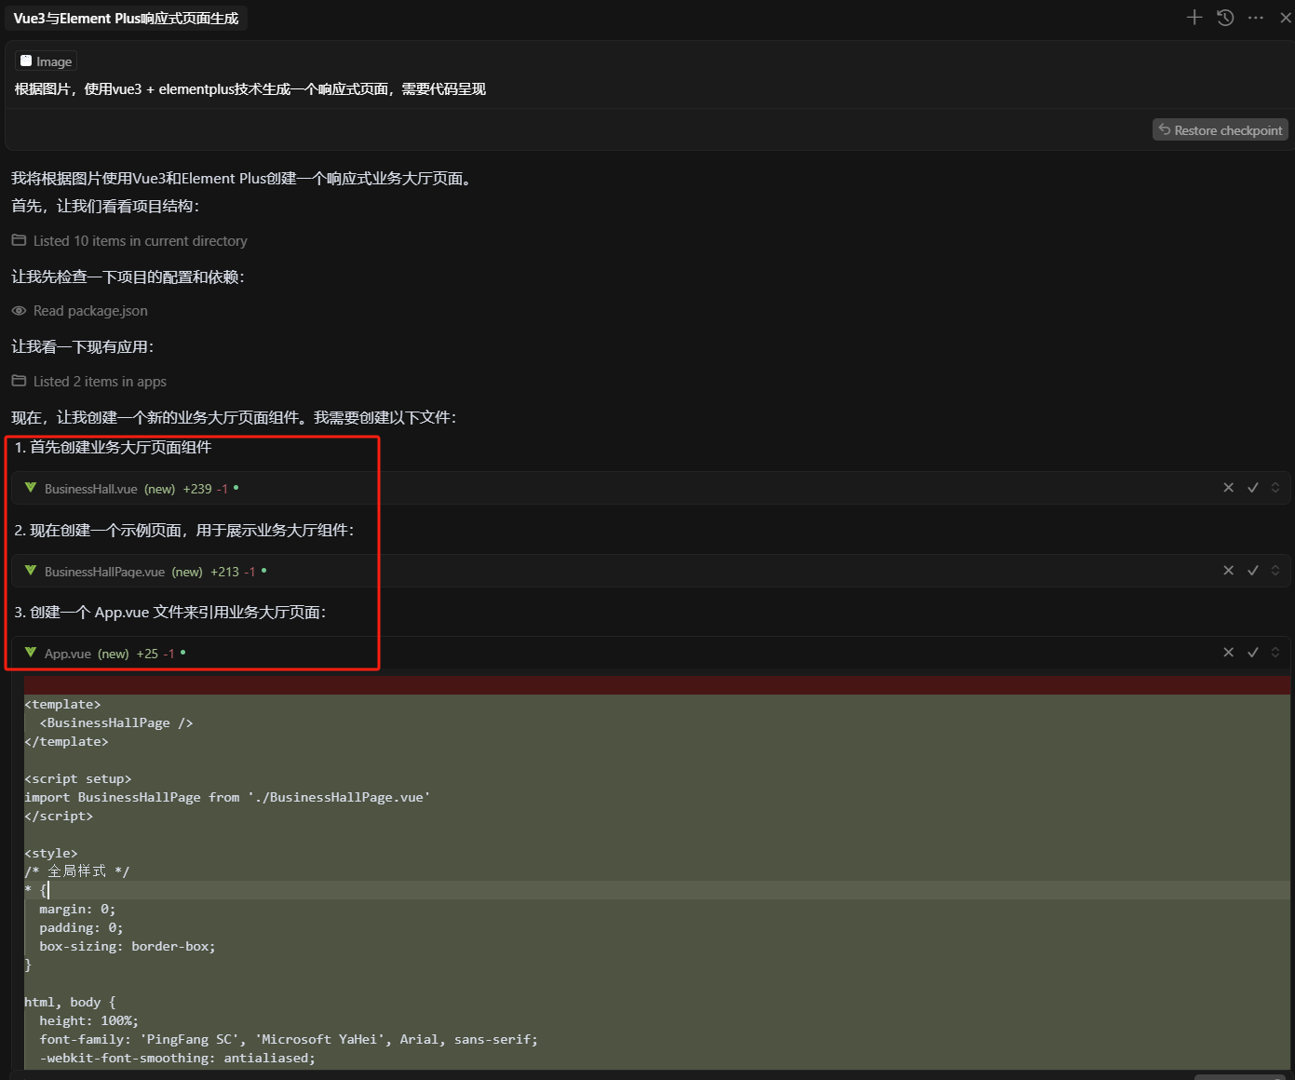The image size is (1295, 1080).
Task: Expand the BusinessHallPage.vue diff block
Action: (1275, 571)
